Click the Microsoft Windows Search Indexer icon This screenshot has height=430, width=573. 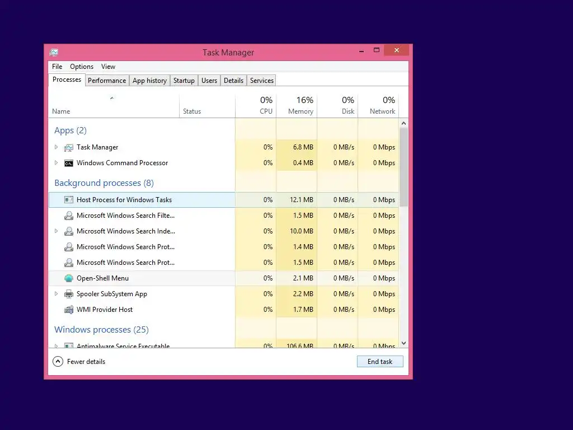coord(69,231)
